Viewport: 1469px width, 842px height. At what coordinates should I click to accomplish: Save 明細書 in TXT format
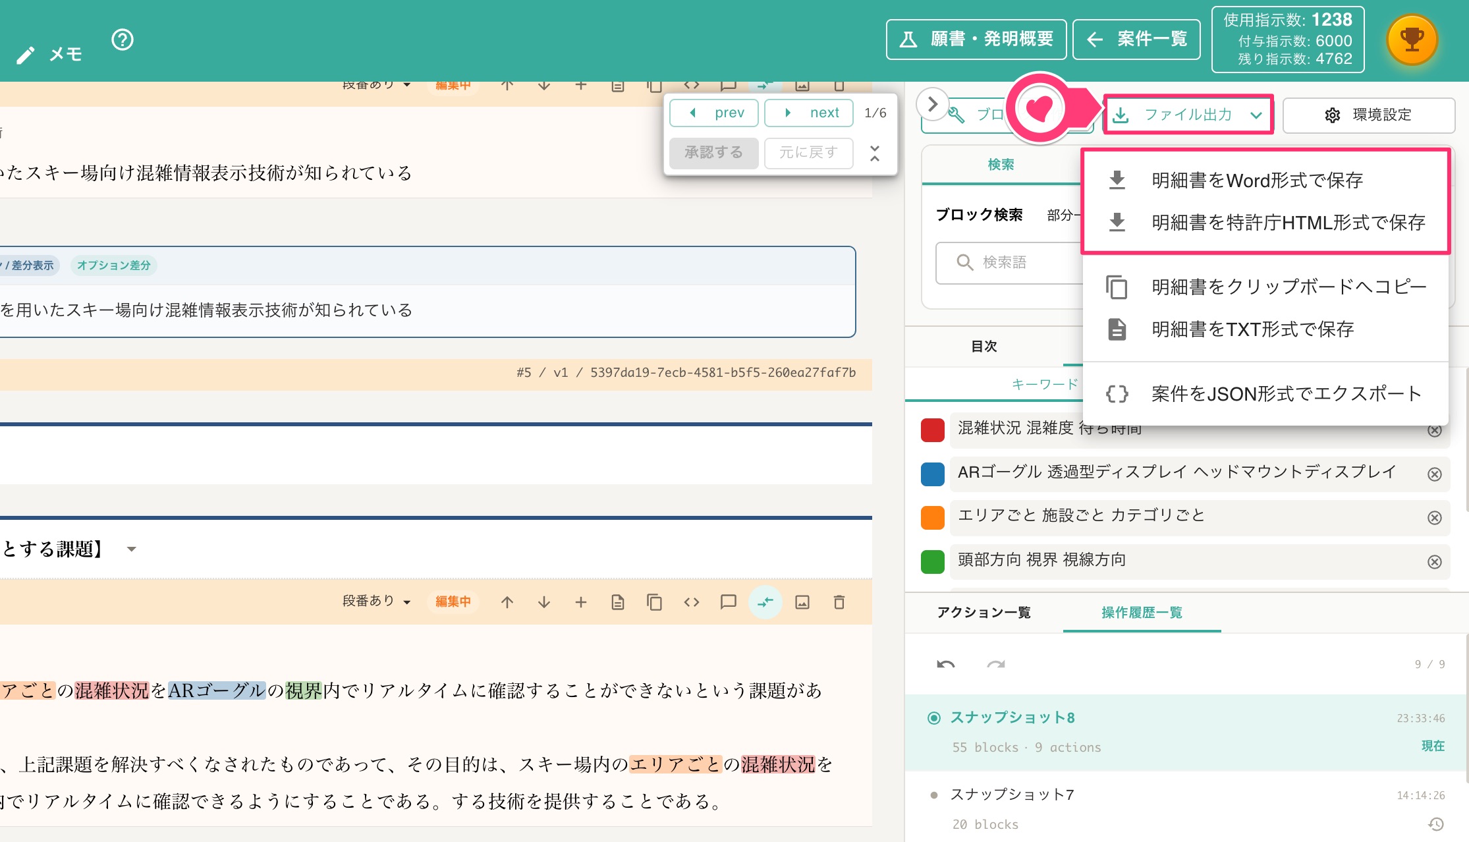click(x=1265, y=329)
